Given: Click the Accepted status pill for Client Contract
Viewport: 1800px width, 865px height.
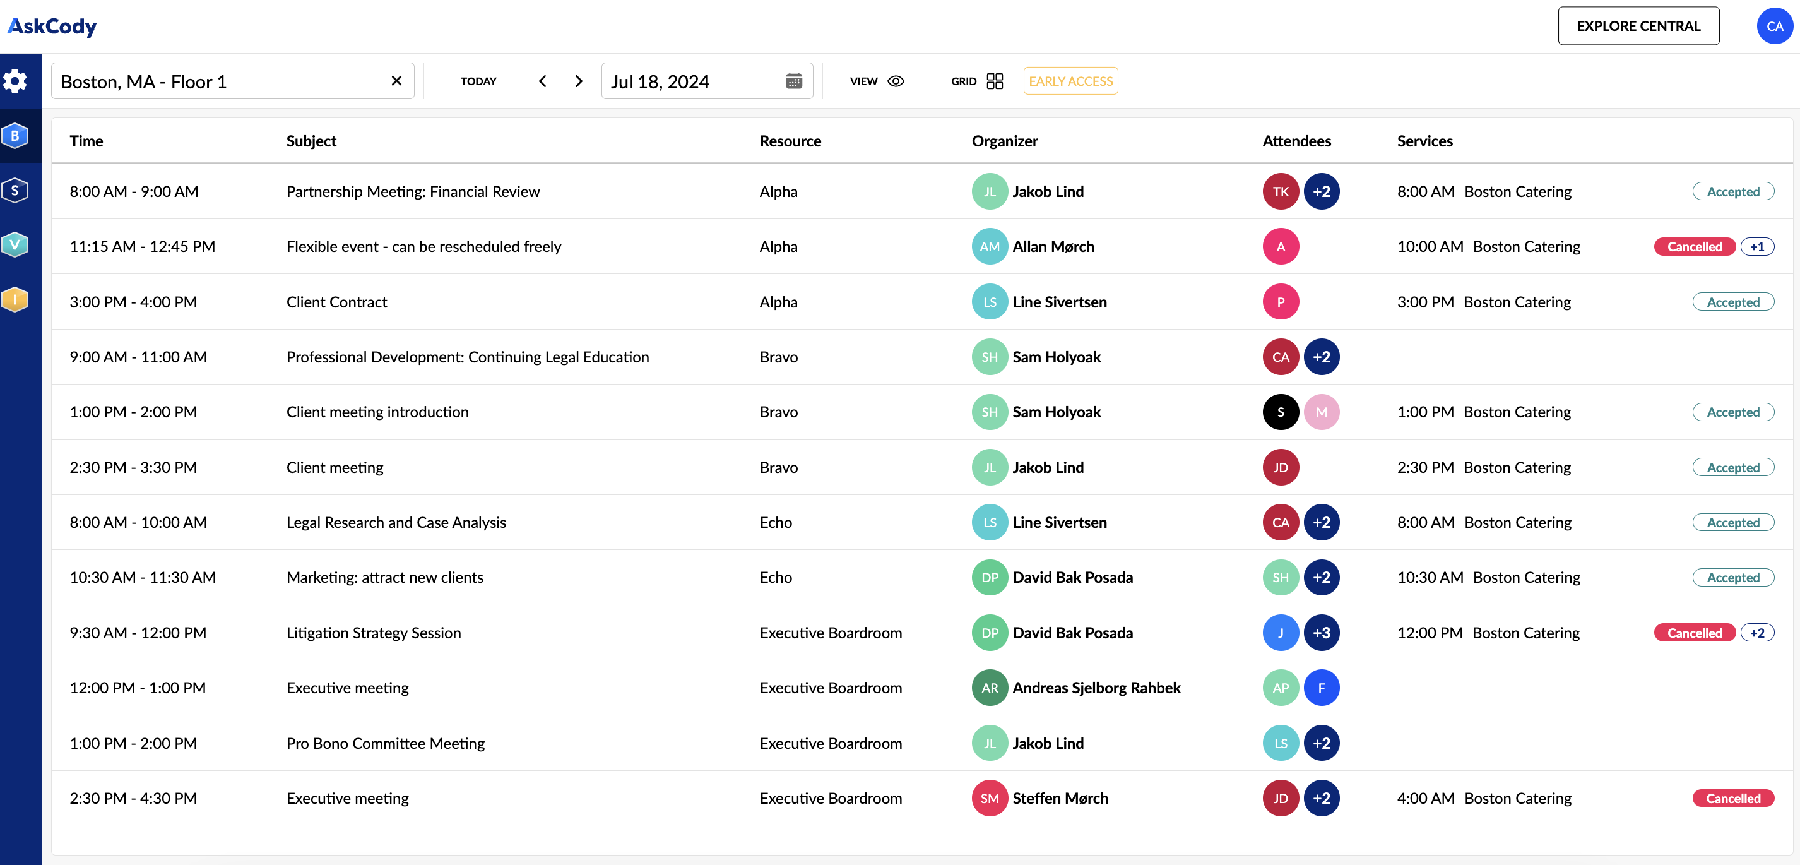Looking at the screenshot, I should [1733, 301].
